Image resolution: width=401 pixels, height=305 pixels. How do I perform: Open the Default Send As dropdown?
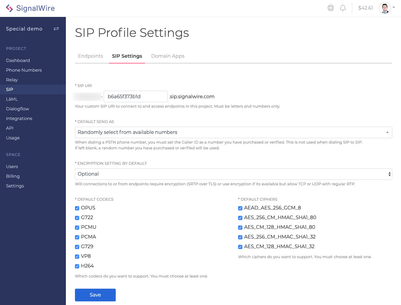point(233,132)
